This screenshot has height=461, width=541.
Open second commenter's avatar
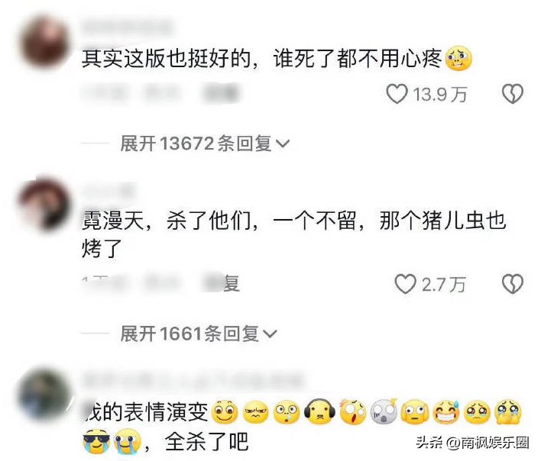44,204
